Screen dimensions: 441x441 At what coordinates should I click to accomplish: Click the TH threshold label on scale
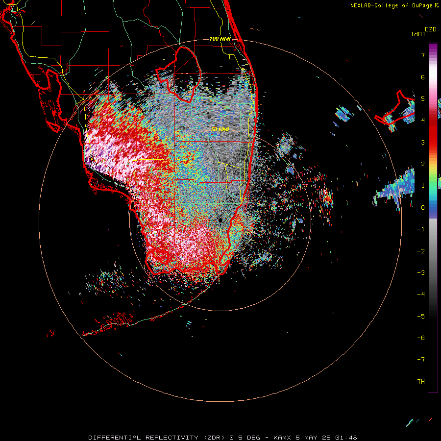[421, 382]
